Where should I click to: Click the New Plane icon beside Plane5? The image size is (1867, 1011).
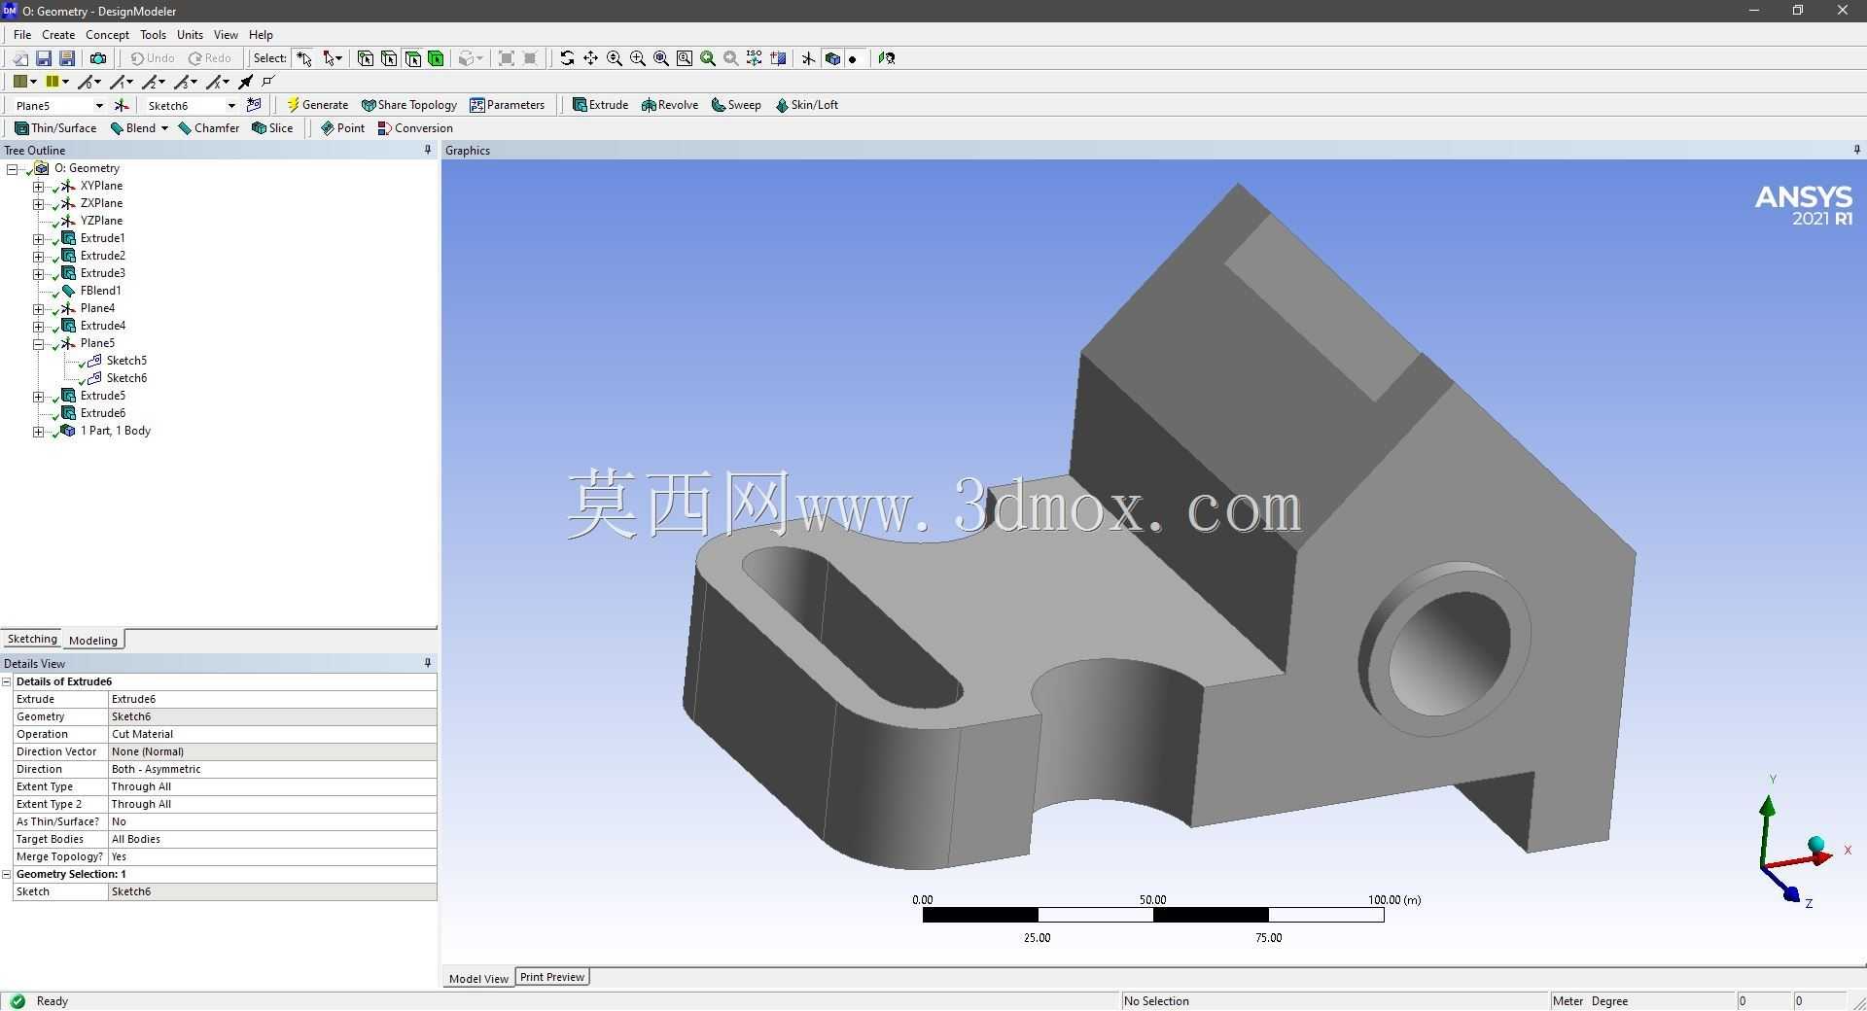tap(122, 105)
